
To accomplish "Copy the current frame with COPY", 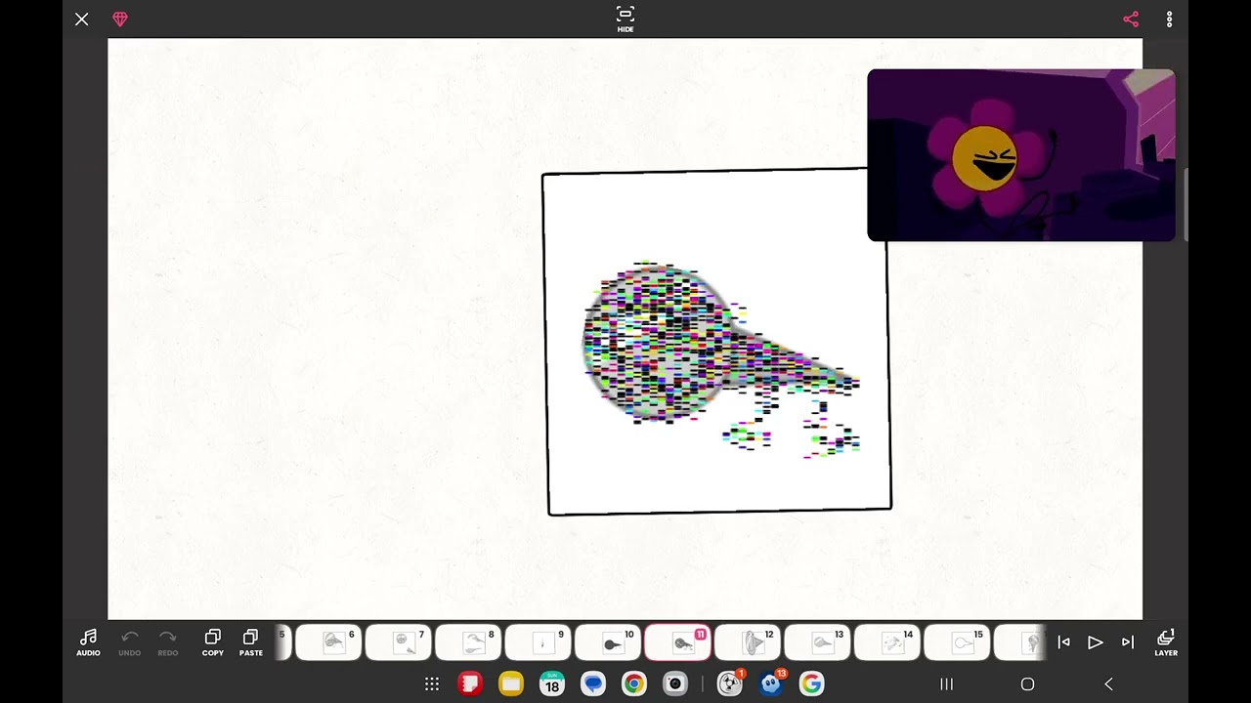I will pyautogui.click(x=212, y=642).
